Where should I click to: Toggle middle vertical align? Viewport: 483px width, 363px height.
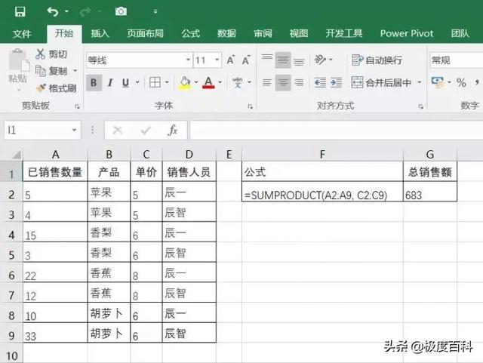coord(283,60)
